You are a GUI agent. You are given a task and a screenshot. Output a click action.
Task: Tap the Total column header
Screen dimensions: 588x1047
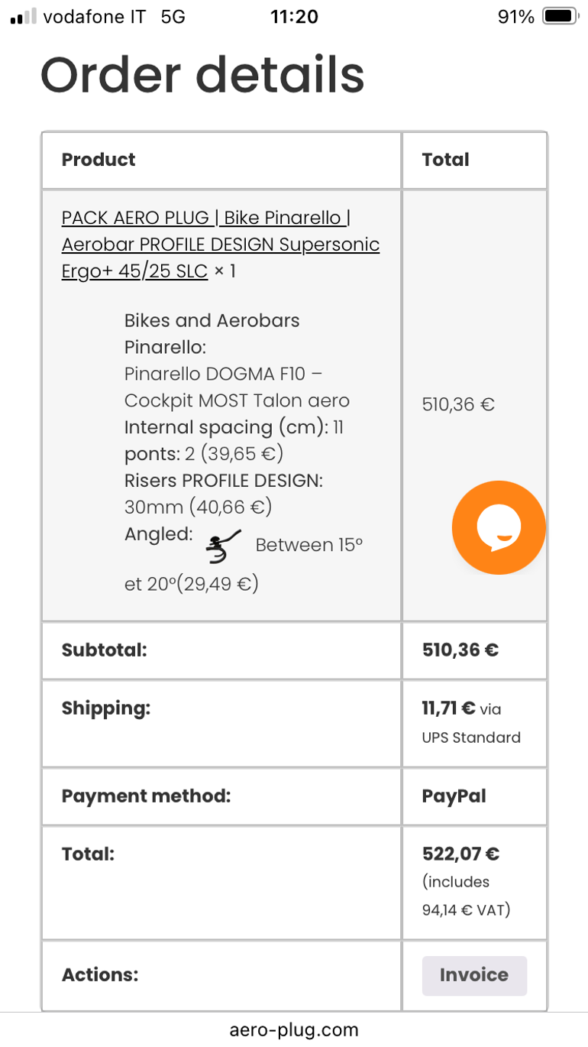445,160
